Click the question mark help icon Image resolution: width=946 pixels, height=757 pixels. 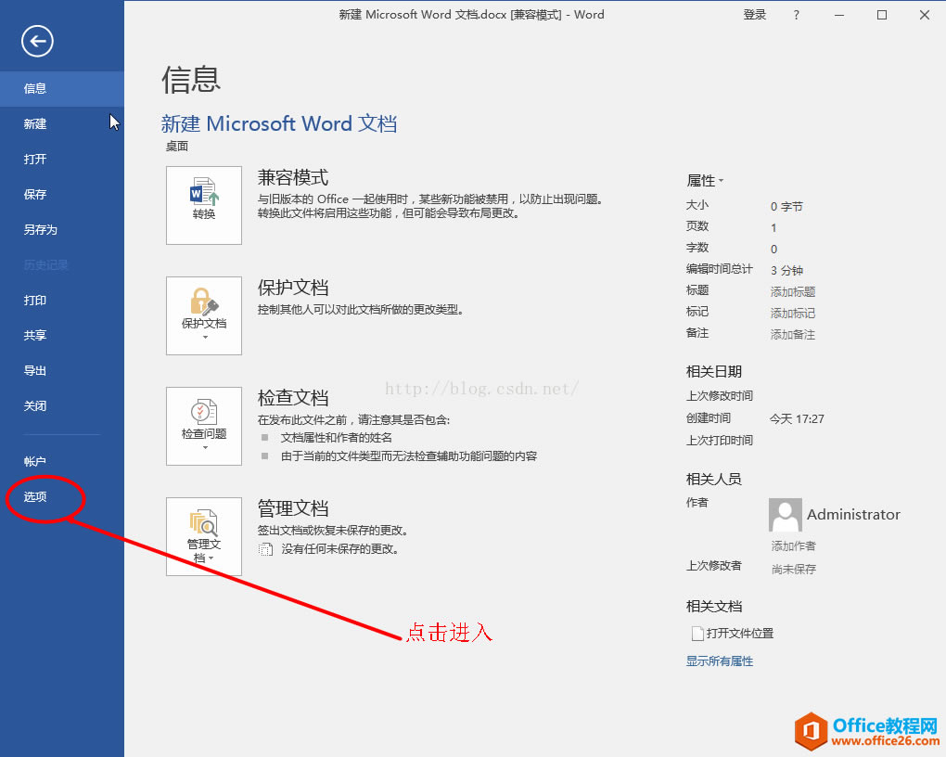coord(797,15)
